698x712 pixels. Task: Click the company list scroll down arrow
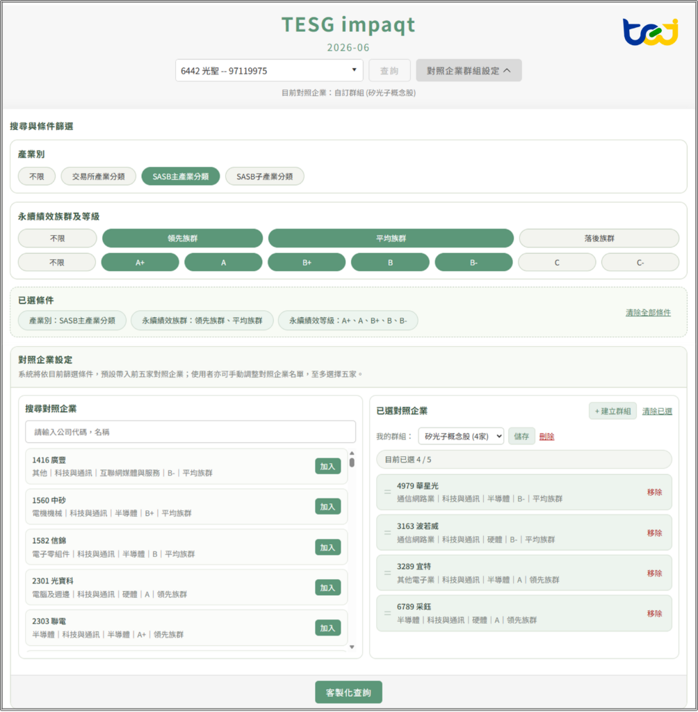[352, 647]
